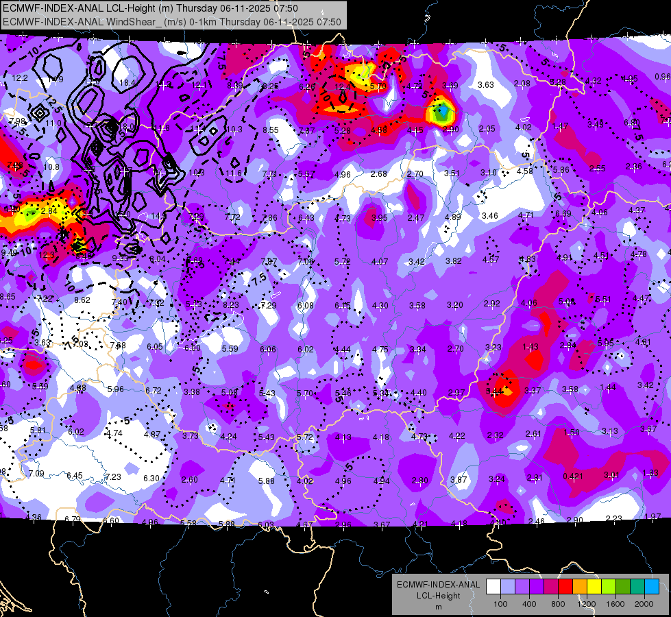671x617 pixels.
Task: Click the map value 6.15
Action: [342, 305]
